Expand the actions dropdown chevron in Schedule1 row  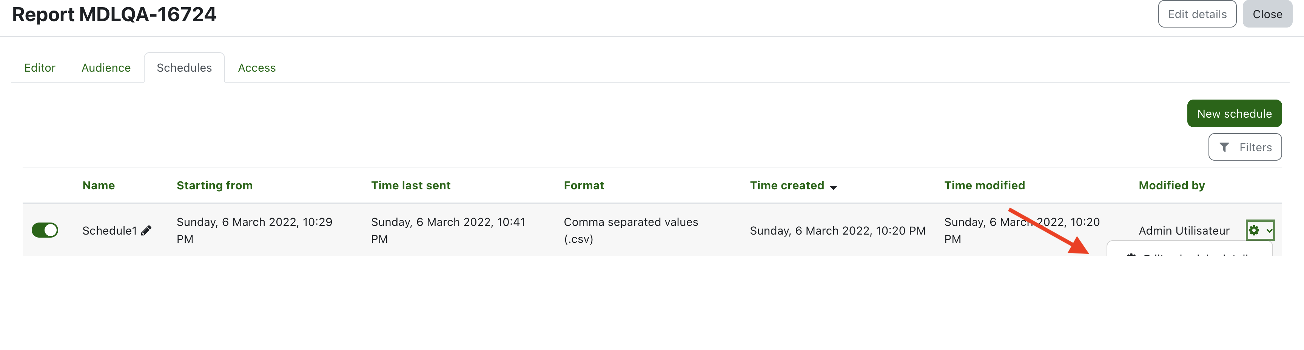click(x=1269, y=231)
